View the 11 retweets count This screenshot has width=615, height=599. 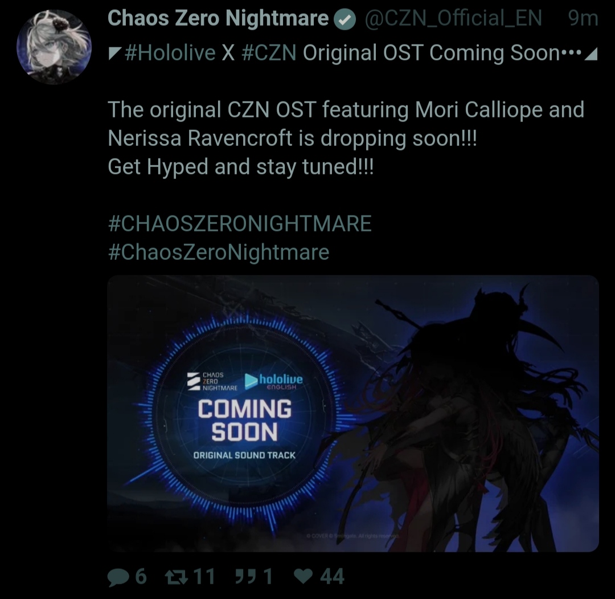pos(204,577)
